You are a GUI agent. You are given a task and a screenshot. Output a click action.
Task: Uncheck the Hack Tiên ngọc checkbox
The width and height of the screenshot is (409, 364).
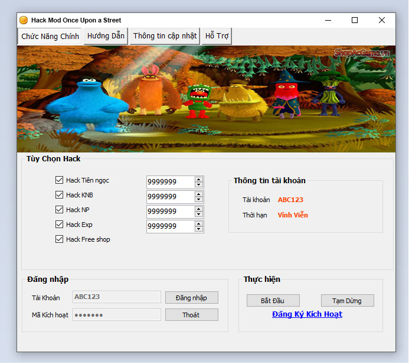pyautogui.click(x=59, y=180)
